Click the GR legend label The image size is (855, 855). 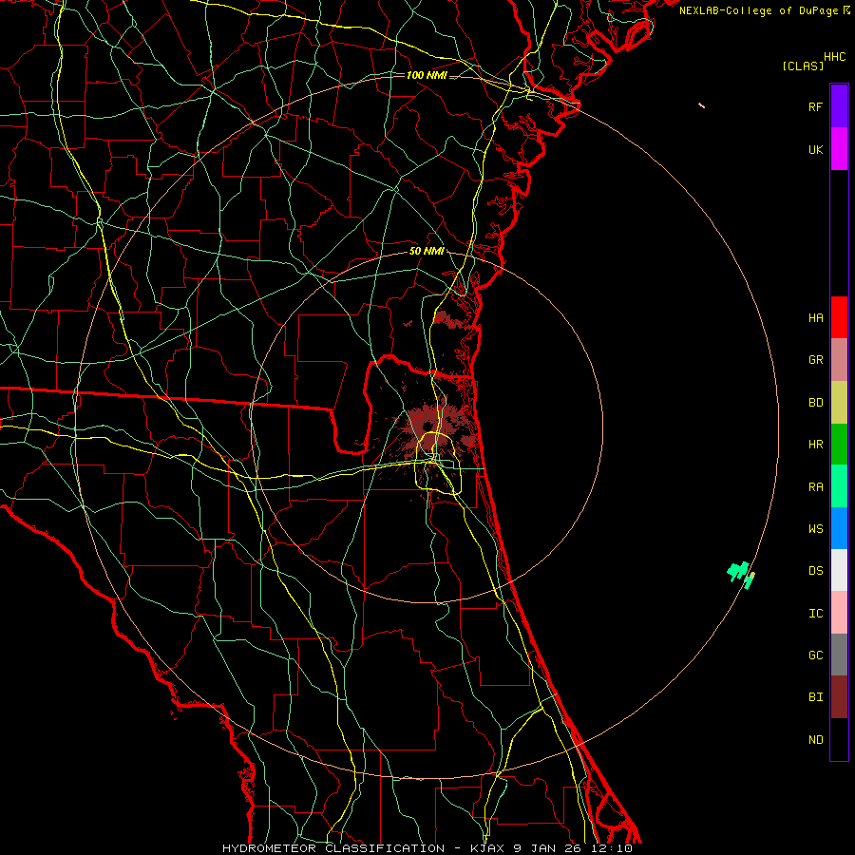coord(815,360)
